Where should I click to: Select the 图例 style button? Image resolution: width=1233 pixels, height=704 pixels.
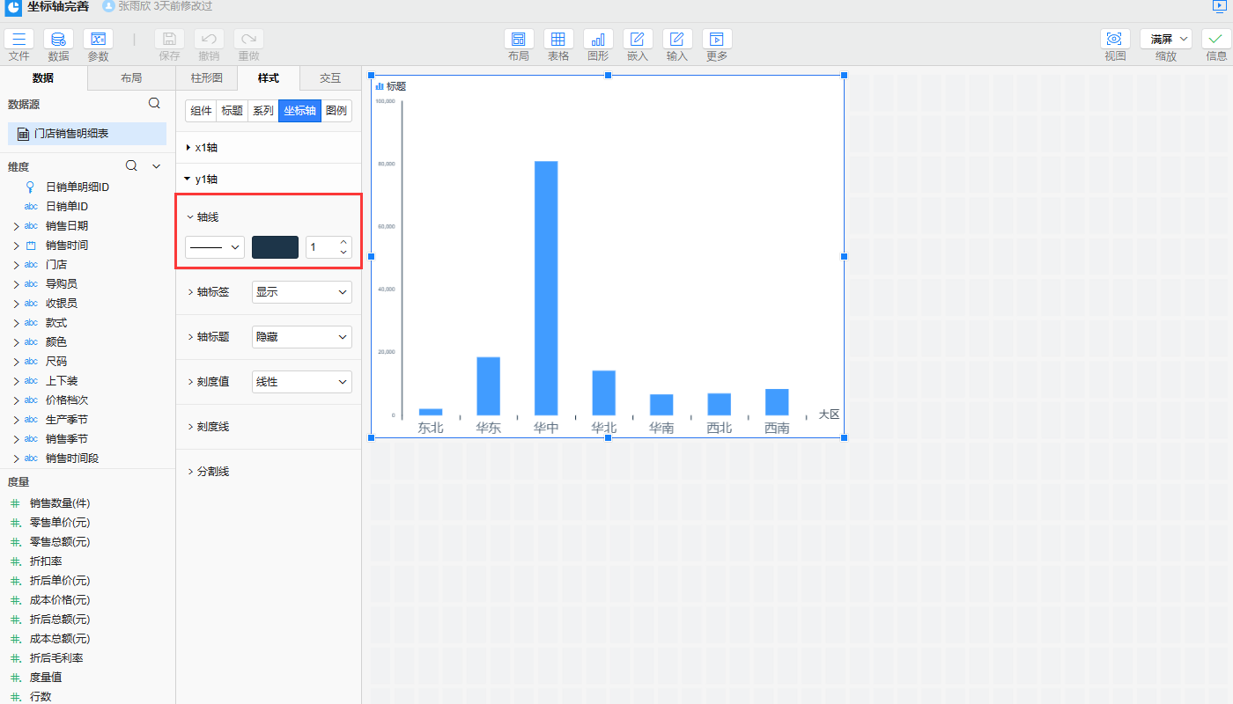[336, 111]
